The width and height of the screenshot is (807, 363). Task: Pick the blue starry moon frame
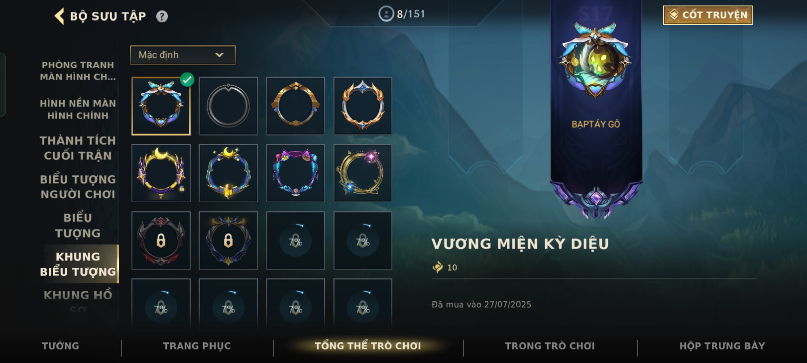pos(228,173)
